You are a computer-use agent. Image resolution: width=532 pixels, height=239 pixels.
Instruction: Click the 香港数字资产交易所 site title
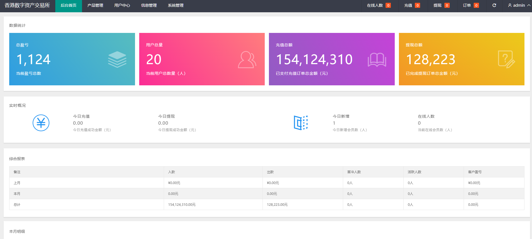click(27, 5)
